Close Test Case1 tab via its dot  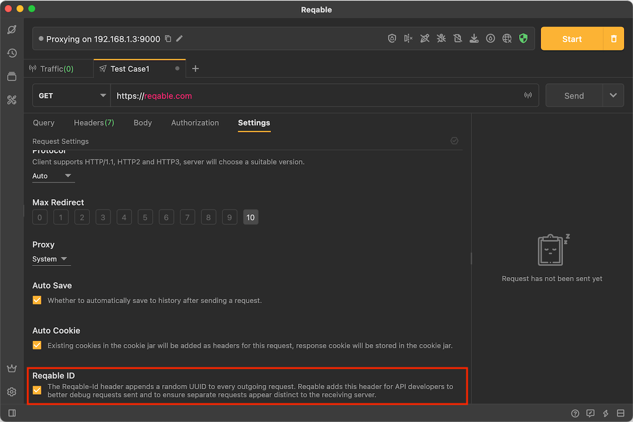(x=177, y=69)
